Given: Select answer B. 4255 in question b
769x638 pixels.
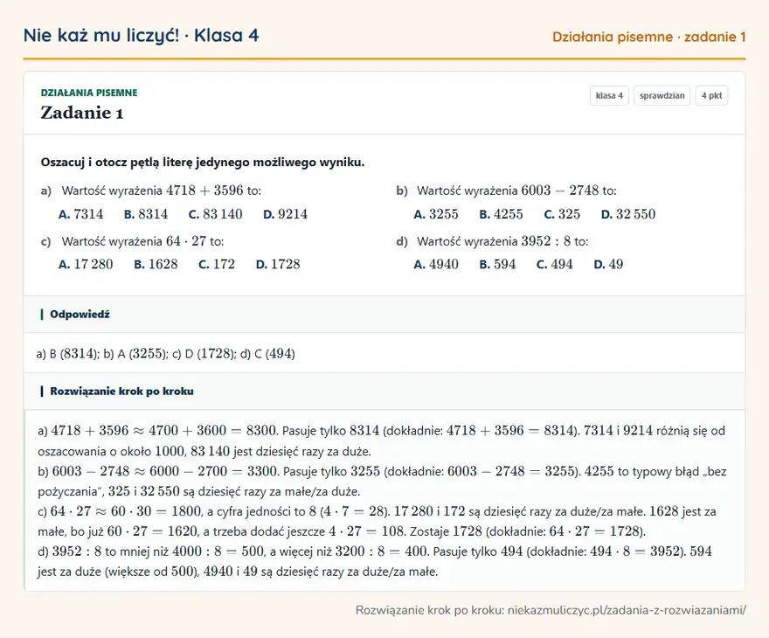Looking at the screenshot, I should tap(502, 214).
